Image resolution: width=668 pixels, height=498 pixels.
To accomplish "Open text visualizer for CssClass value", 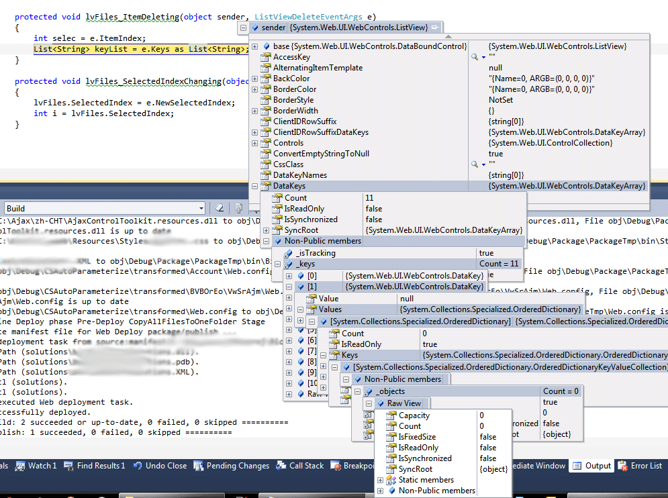I will click(474, 164).
